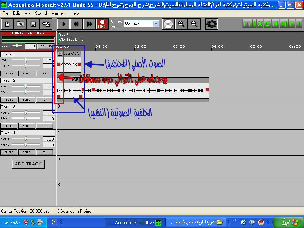Adjust the Track 3 pan slider
304x228 pixels.
(25, 118)
